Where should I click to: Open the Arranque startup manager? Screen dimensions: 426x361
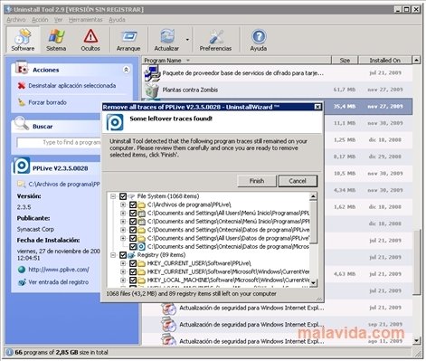coord(128,40)
